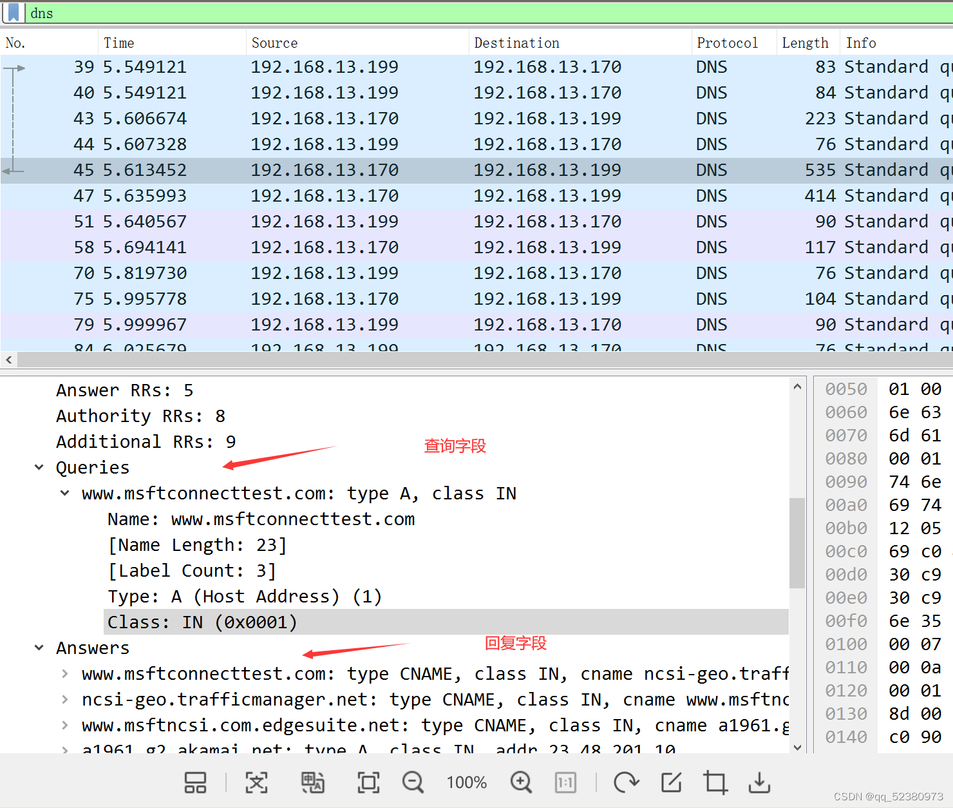Viewport: 953px width, 808px height.
Task: Expand the ncsi-geo.trafficmanager.net CNAME answer record
Action: 65,699
